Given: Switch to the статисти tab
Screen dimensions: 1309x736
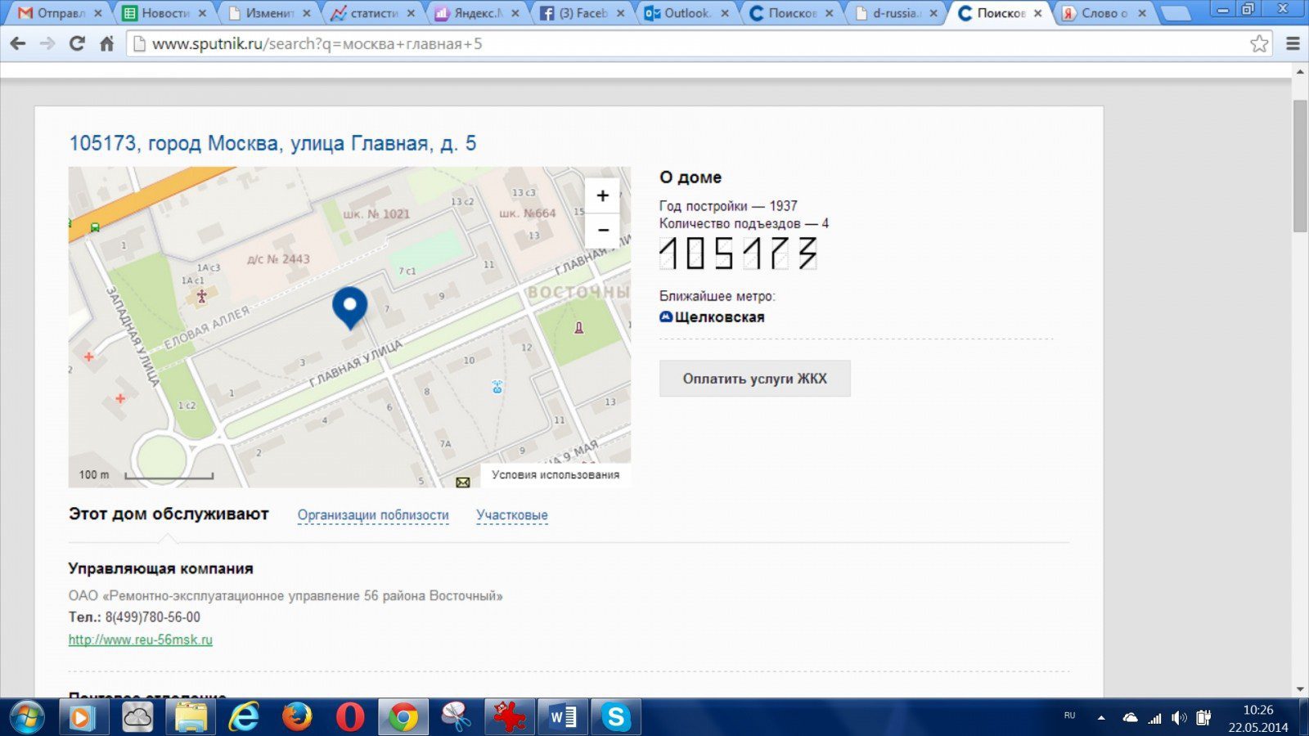Looking at the screenshot, I should (372, 13).
